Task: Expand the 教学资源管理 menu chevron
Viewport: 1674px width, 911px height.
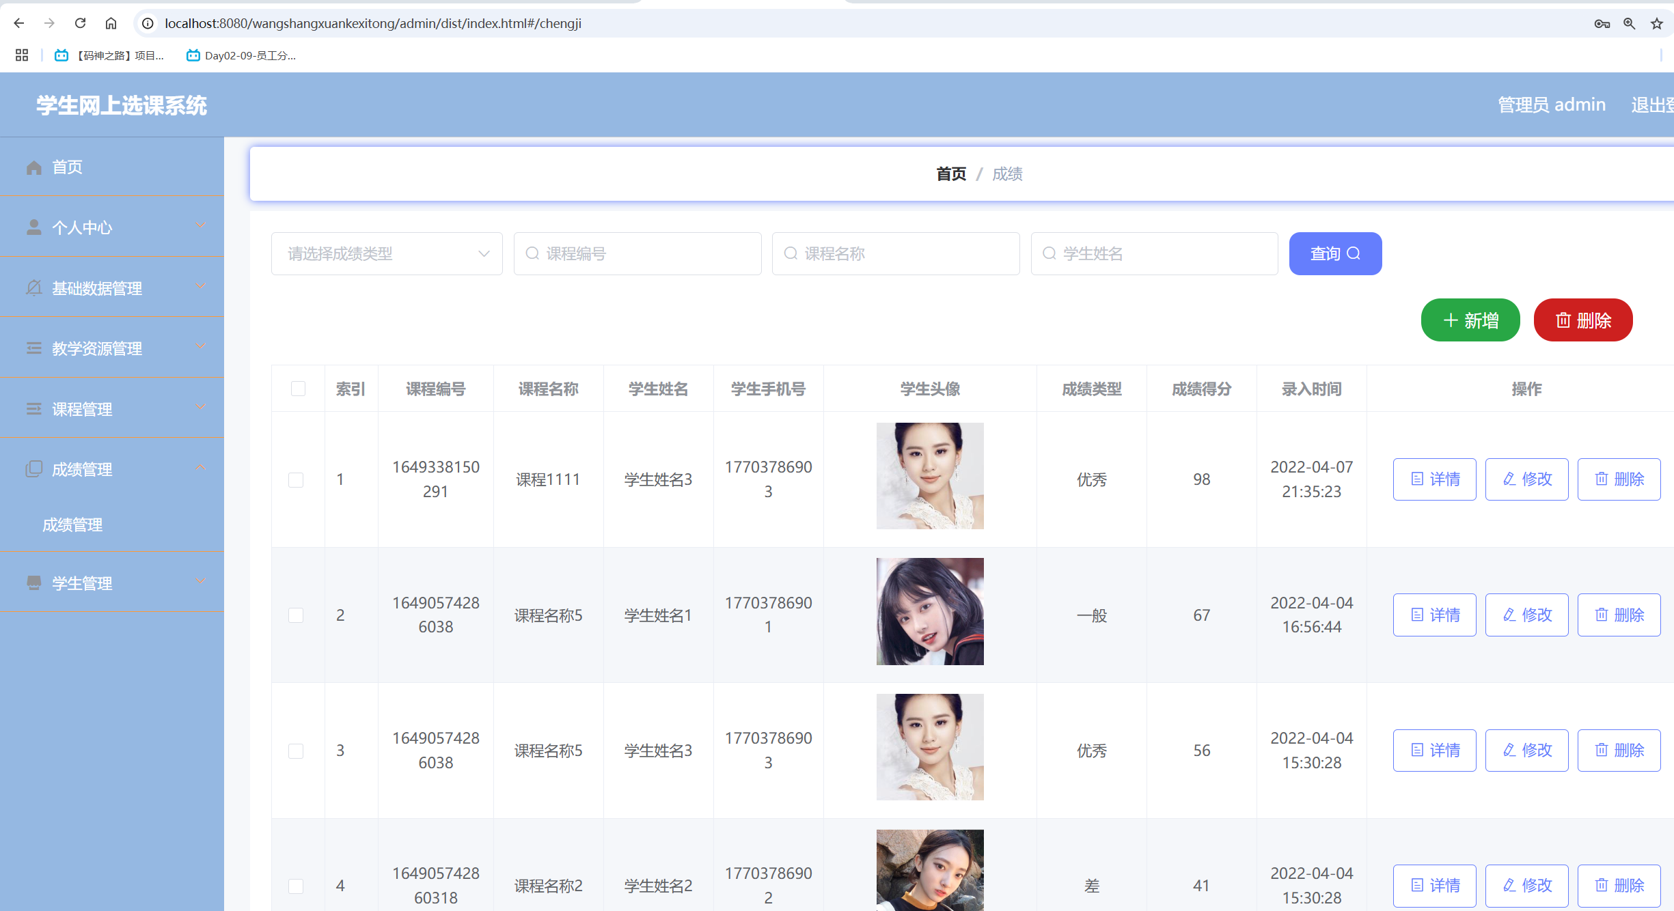Action: tap(200, 347)
